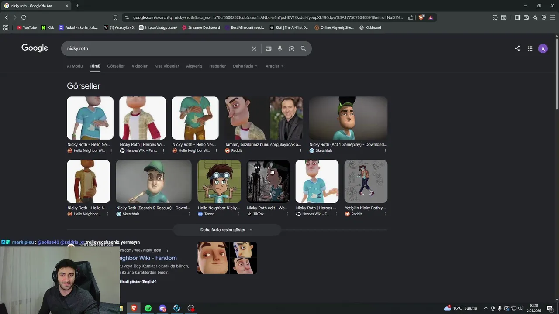Screen dimensions: 559x314
Task: Toggle the browser sidebar panel icon
Action: (x=518, y=17)
